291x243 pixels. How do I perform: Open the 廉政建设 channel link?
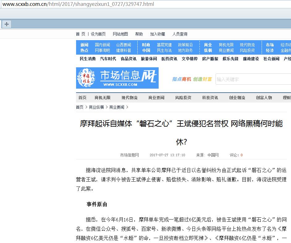tap(251, 59)
